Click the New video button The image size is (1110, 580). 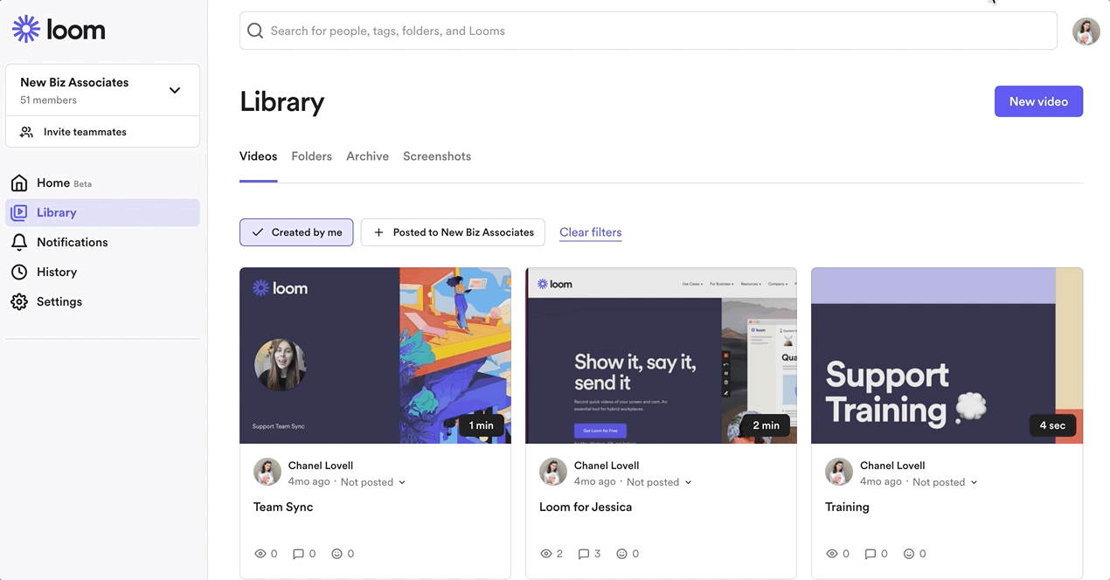pos(1038,101)
